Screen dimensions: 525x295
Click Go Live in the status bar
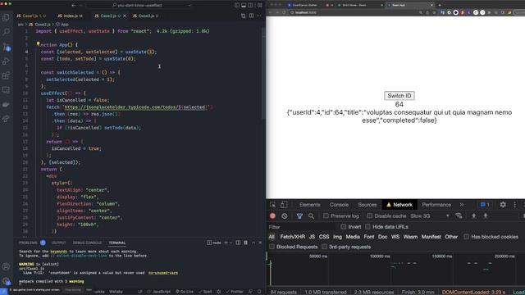tap(185, 292)
